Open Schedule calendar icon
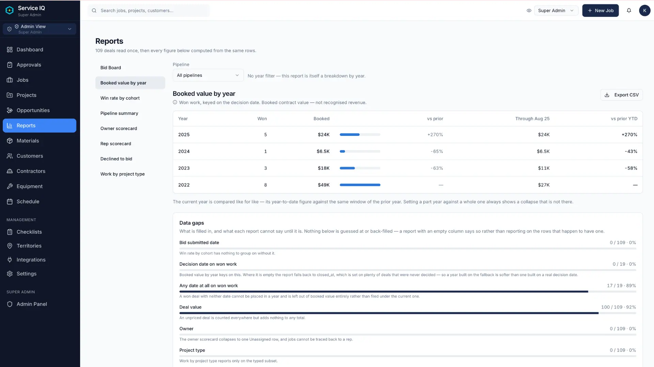The image size is (654, 367). point(10,202)
